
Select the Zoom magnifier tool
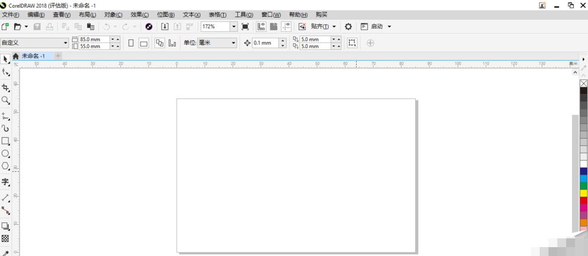point(5,101)
